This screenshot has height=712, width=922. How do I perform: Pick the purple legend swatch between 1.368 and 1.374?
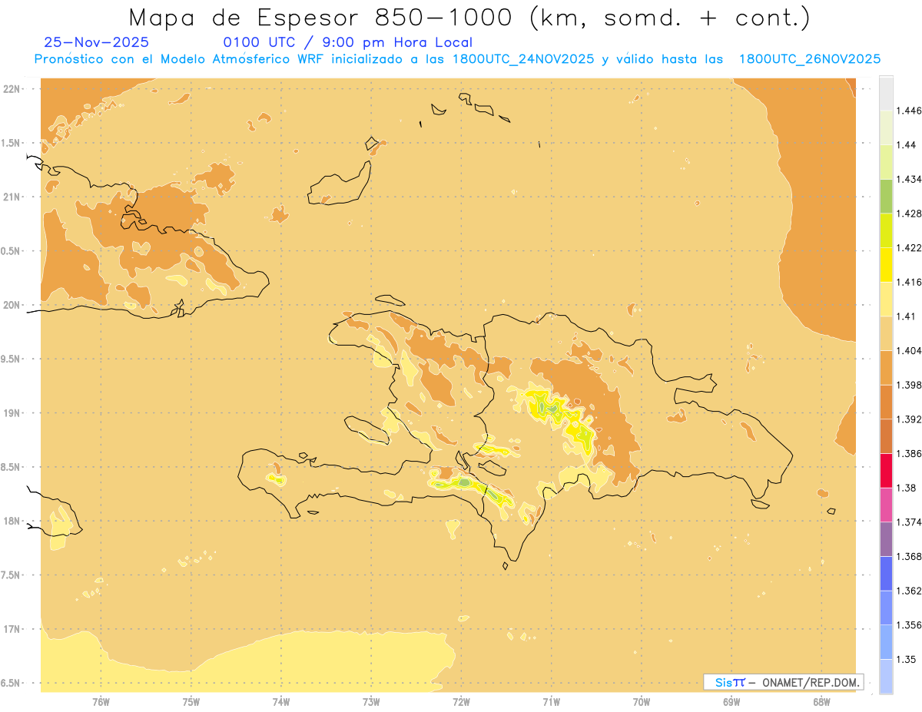click(886, 539)
